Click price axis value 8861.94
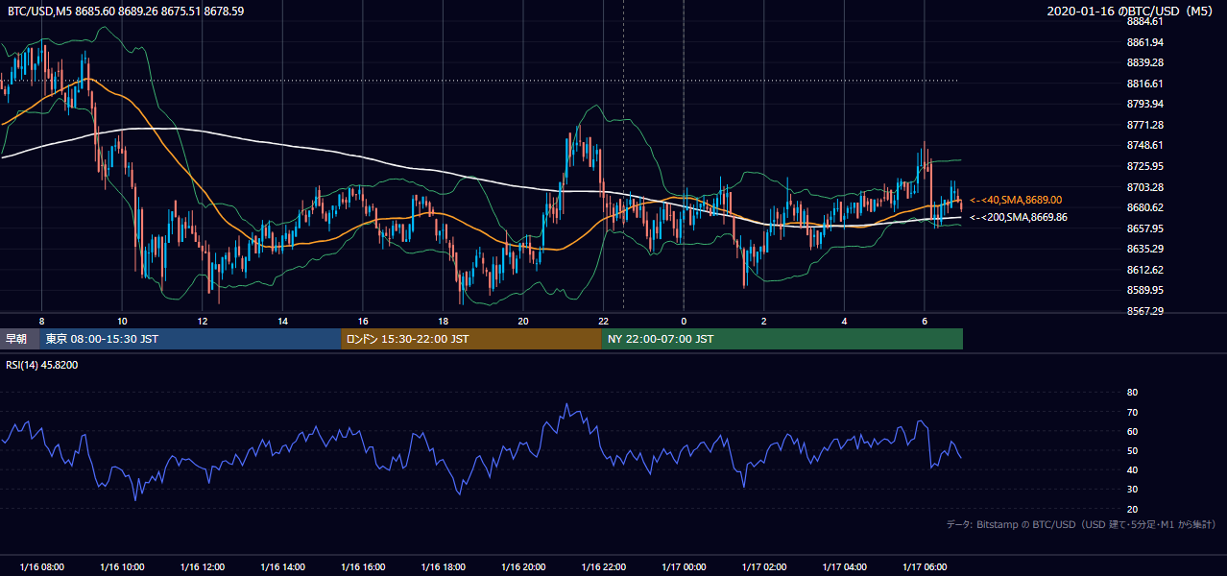Screen dimensions: 1227x576 (1145, 42)
